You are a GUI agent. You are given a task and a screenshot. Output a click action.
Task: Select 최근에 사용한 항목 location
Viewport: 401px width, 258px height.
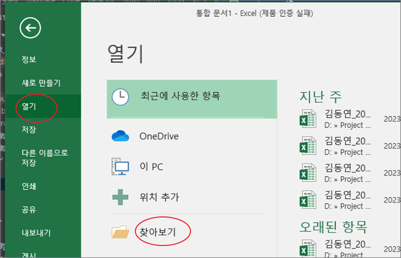[x=192, y=99]
